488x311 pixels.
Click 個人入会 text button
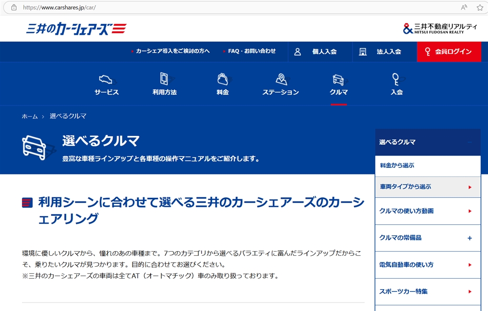point(325,51)
